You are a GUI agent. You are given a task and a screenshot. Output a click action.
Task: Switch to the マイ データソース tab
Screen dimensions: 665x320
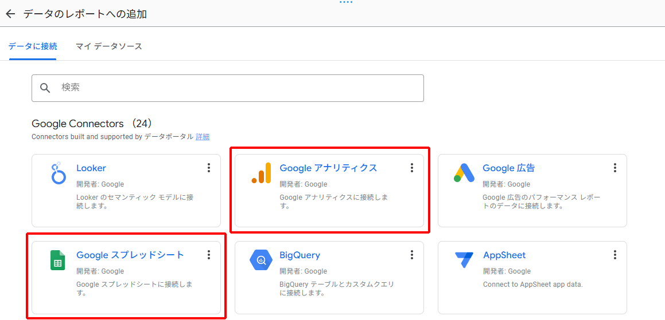point(109,46)
